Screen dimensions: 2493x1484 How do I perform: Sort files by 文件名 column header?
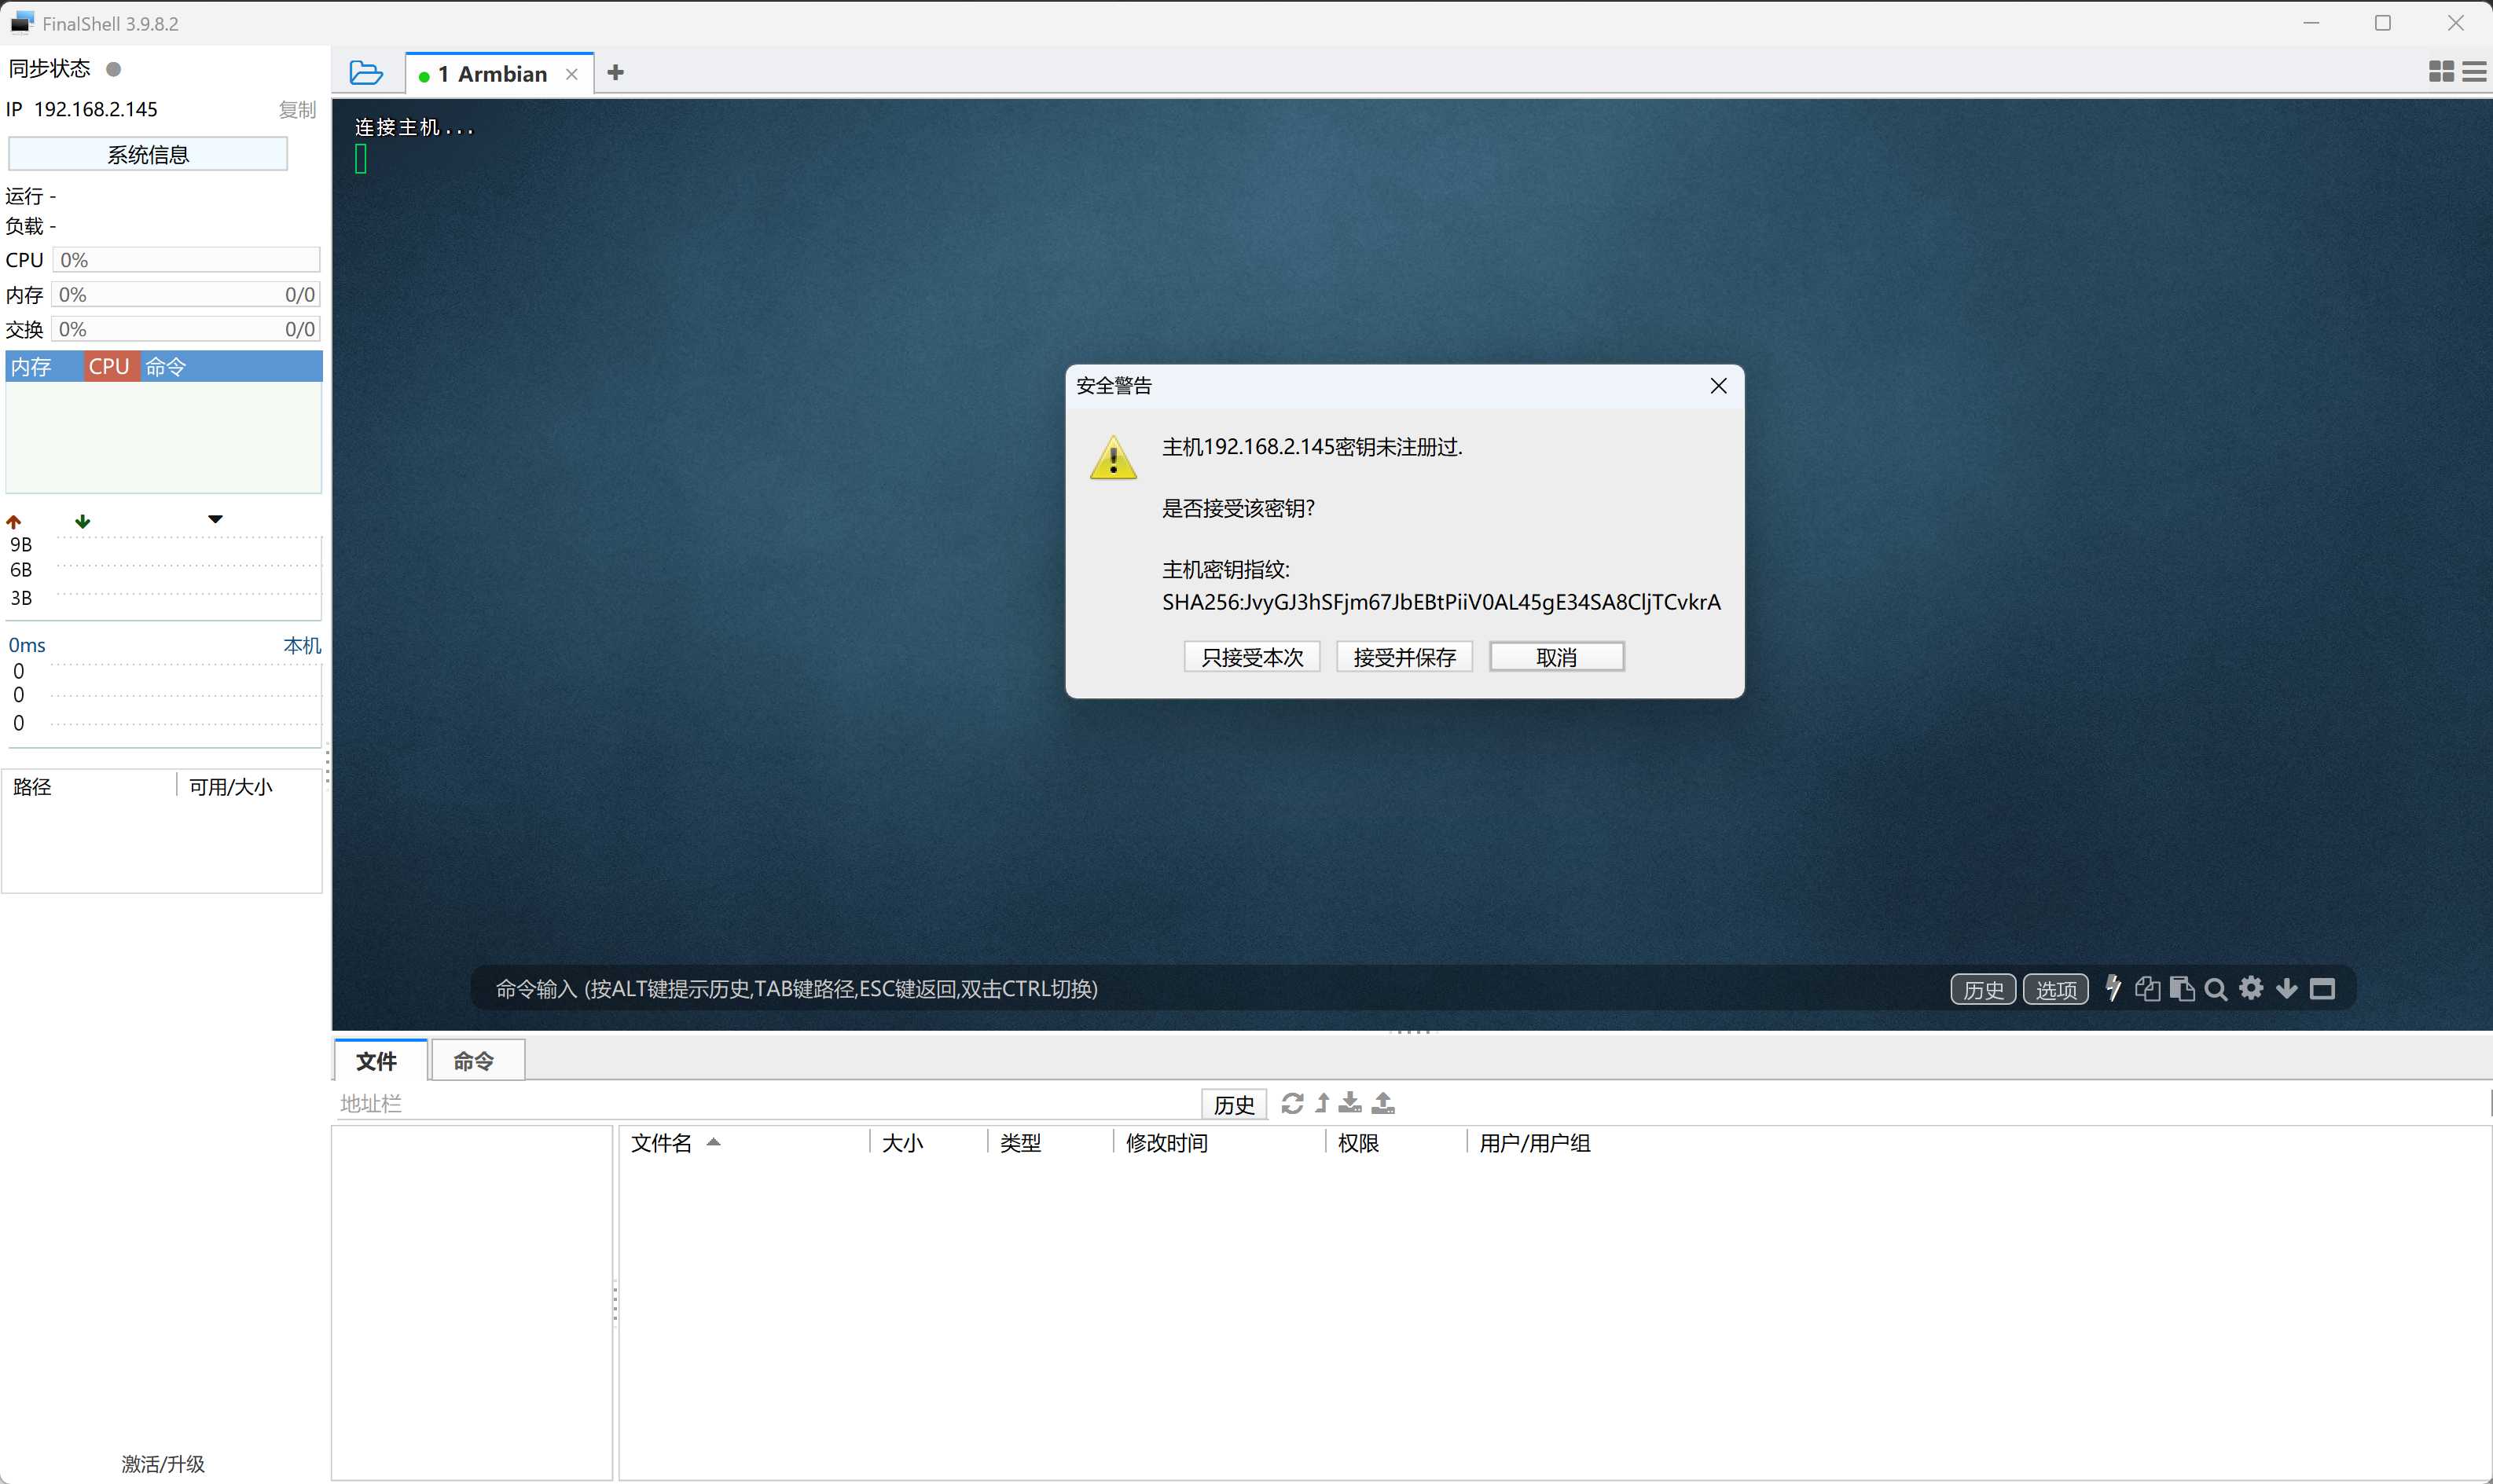661,1142
